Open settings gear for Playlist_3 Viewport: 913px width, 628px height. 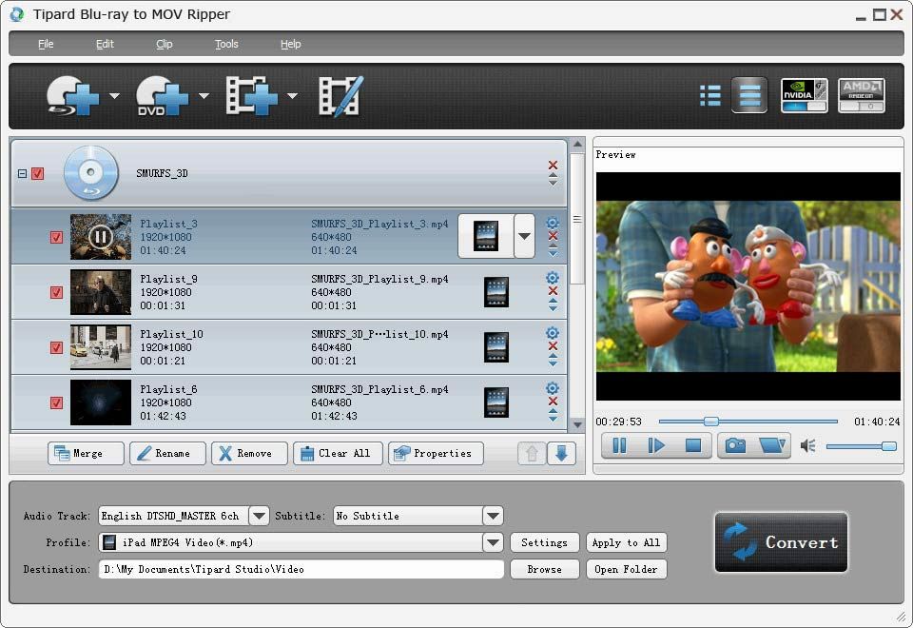pyautogui.click(x=553, y=223)
